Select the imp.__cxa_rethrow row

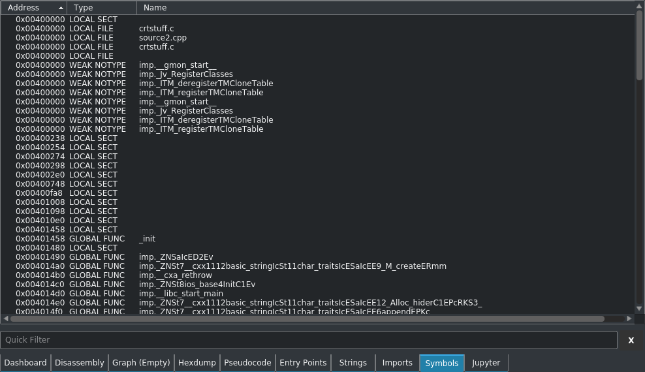(x=317, y=275)
